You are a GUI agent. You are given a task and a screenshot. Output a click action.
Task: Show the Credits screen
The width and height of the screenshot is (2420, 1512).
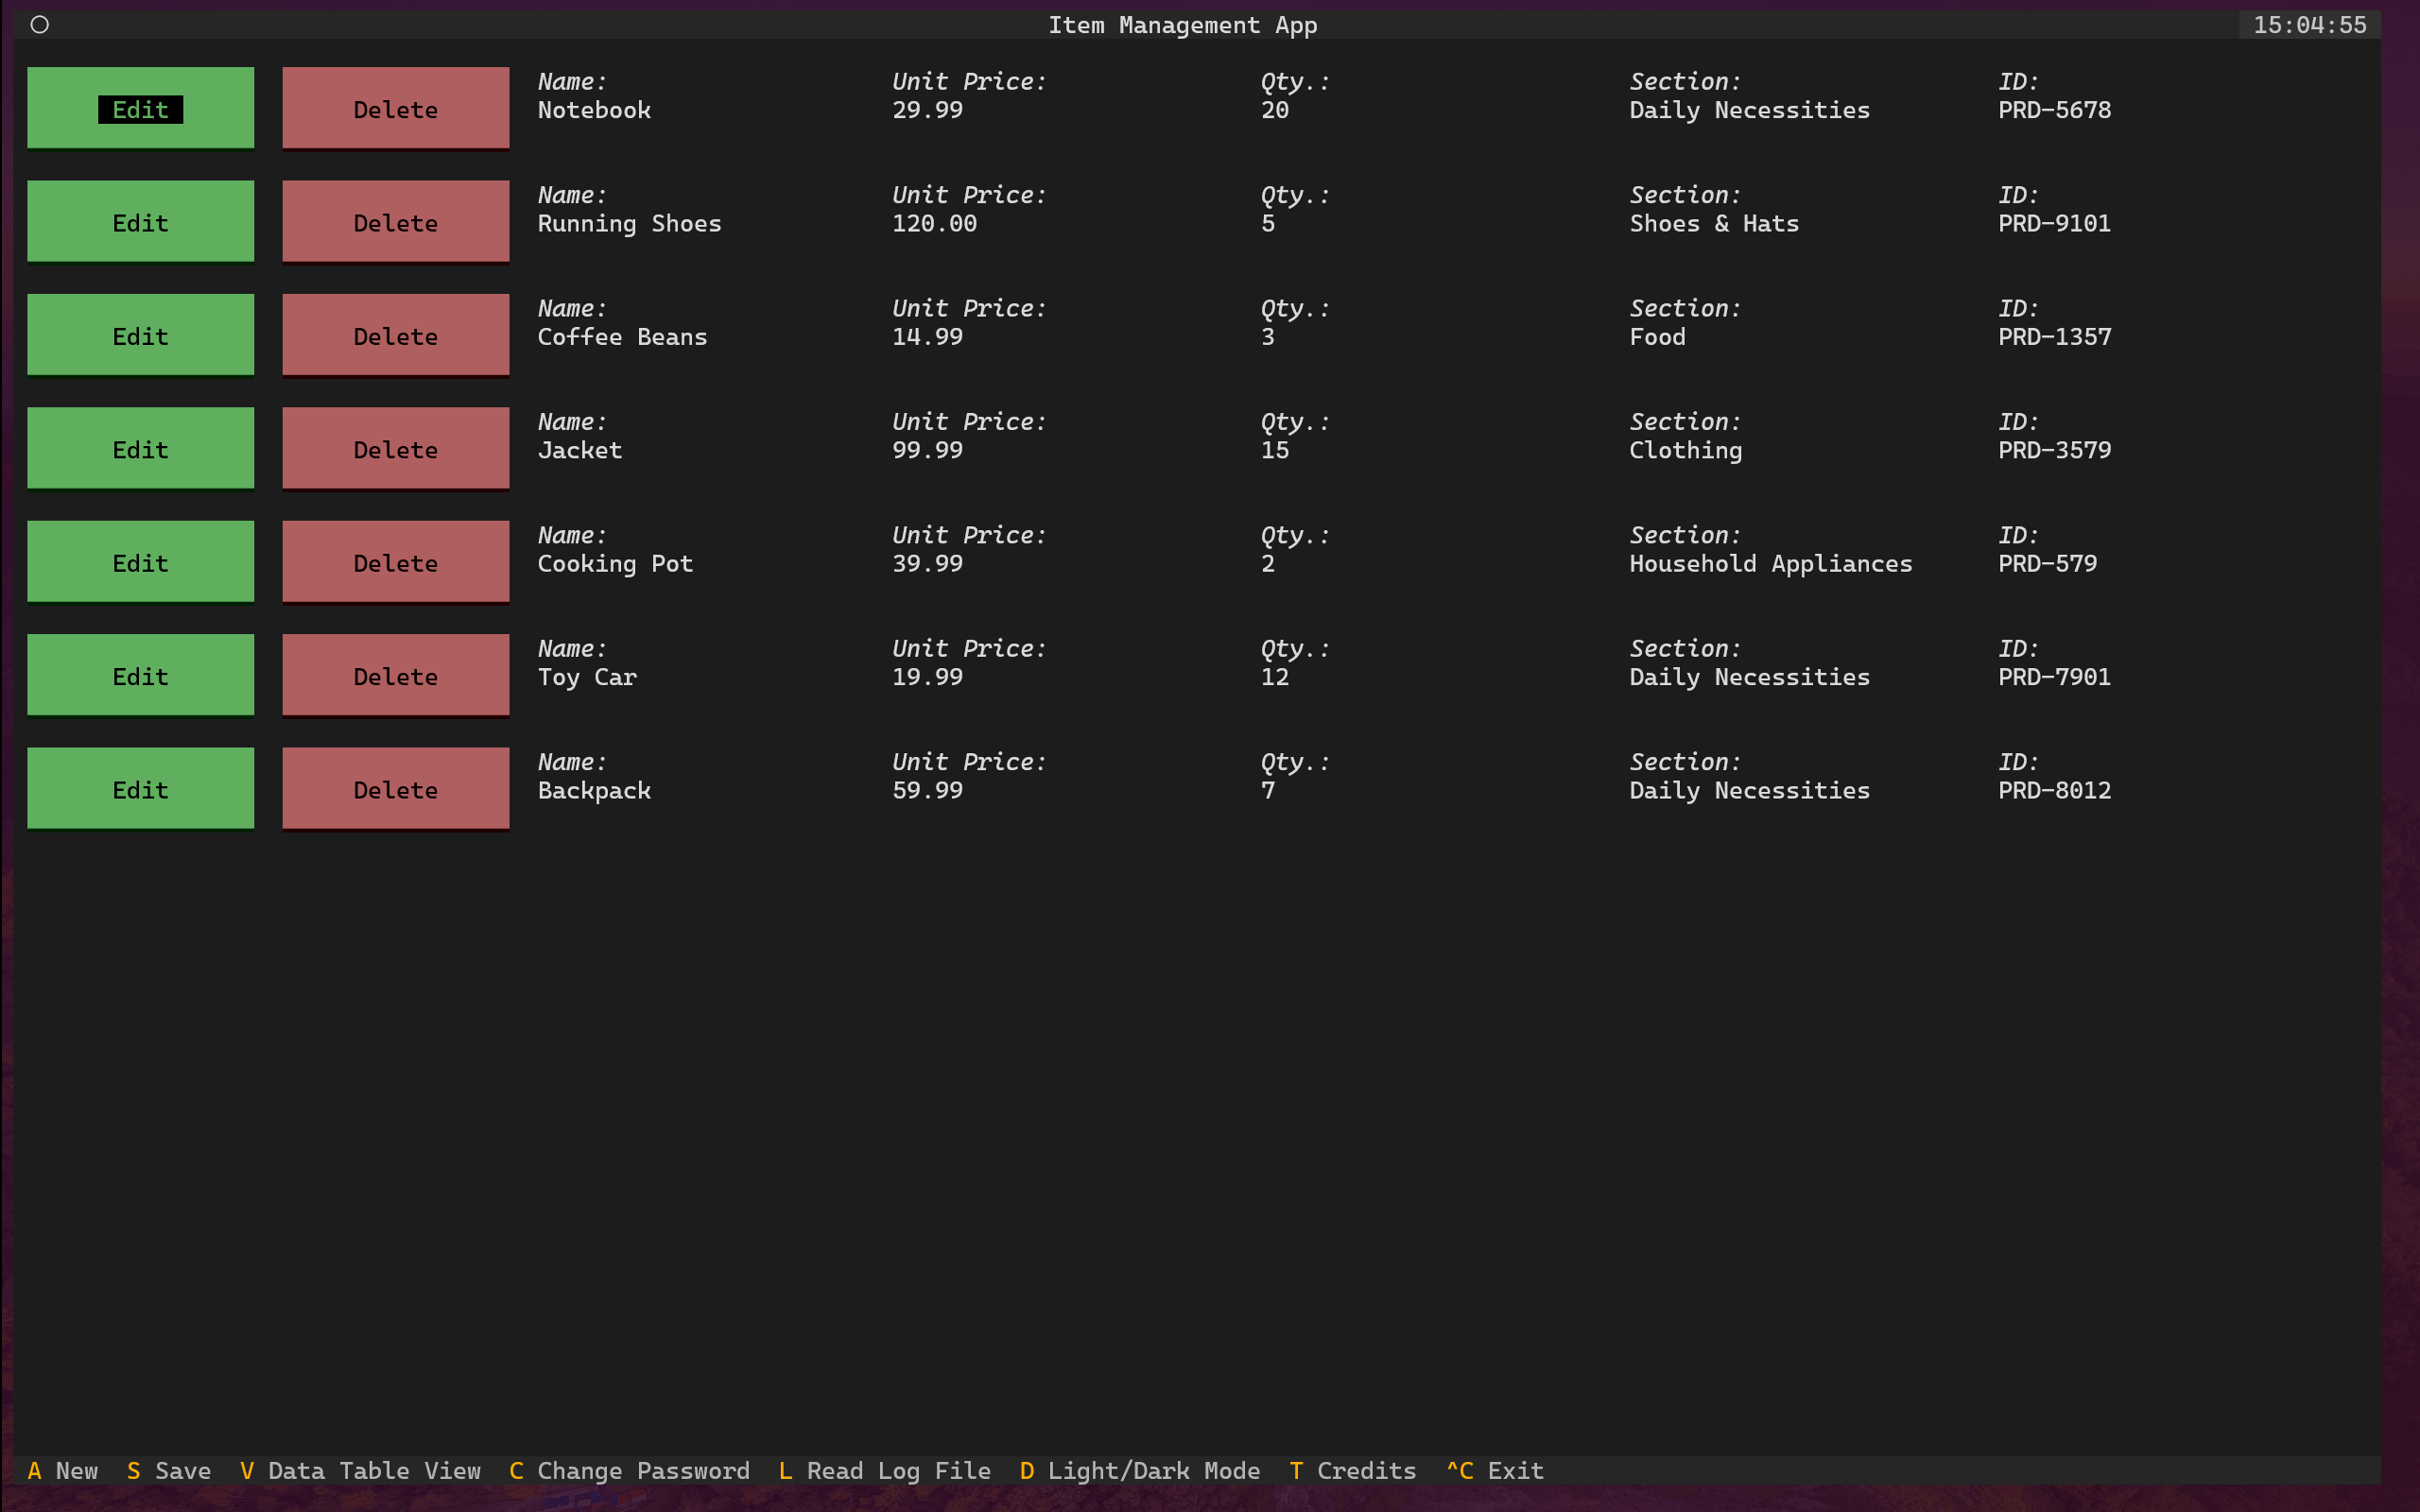point(1352,1470)
